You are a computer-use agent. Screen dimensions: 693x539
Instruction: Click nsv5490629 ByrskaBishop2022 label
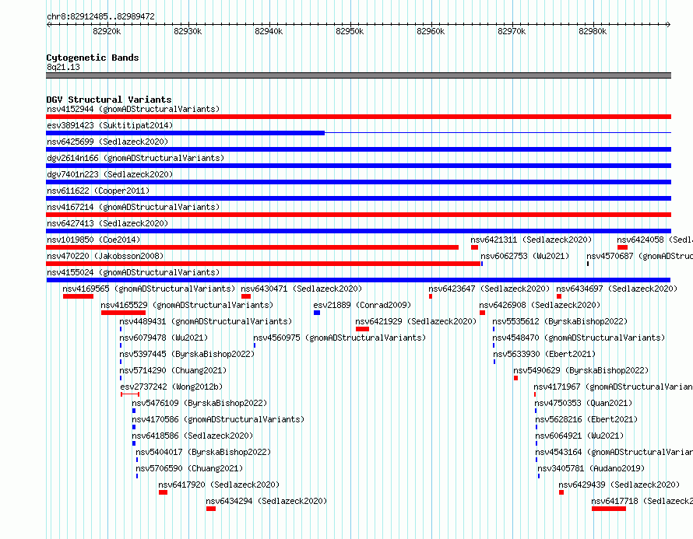tap(581, 370)
